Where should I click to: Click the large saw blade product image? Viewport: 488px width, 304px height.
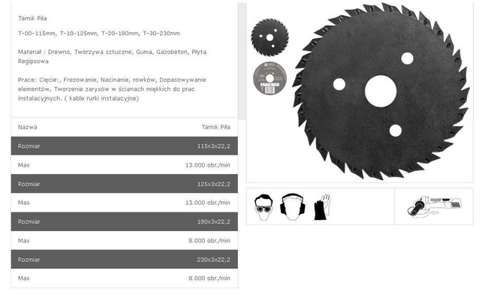(381, 91)
